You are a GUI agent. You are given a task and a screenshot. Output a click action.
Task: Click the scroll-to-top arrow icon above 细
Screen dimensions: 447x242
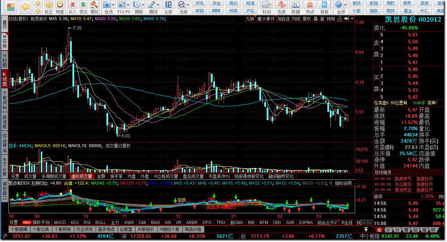point(366,229)
